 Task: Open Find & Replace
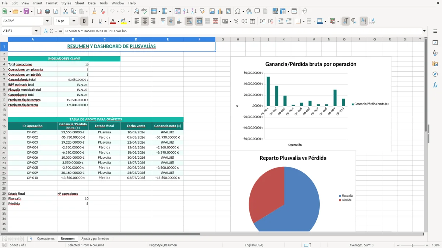(136, 11)
